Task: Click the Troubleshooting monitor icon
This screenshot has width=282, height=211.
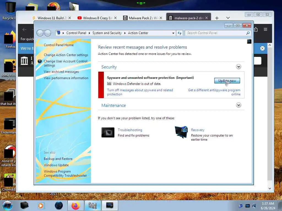Action: coord(108,132)
